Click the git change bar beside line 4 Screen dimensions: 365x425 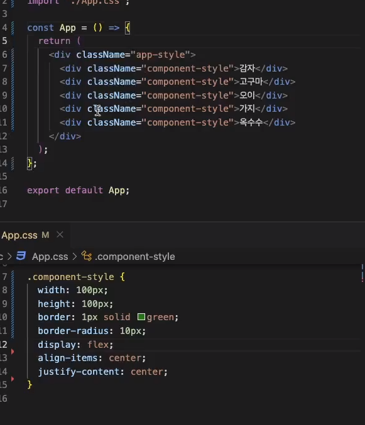point(13,28)
